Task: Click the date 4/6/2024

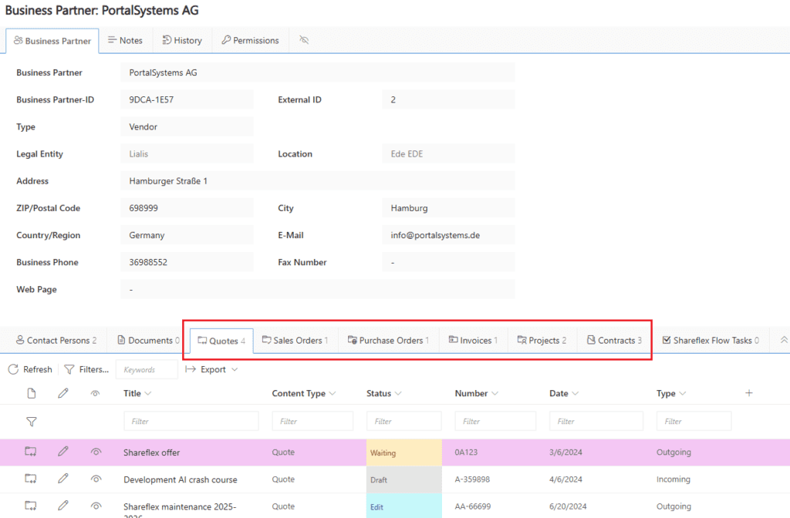Action: click(565, 479)
